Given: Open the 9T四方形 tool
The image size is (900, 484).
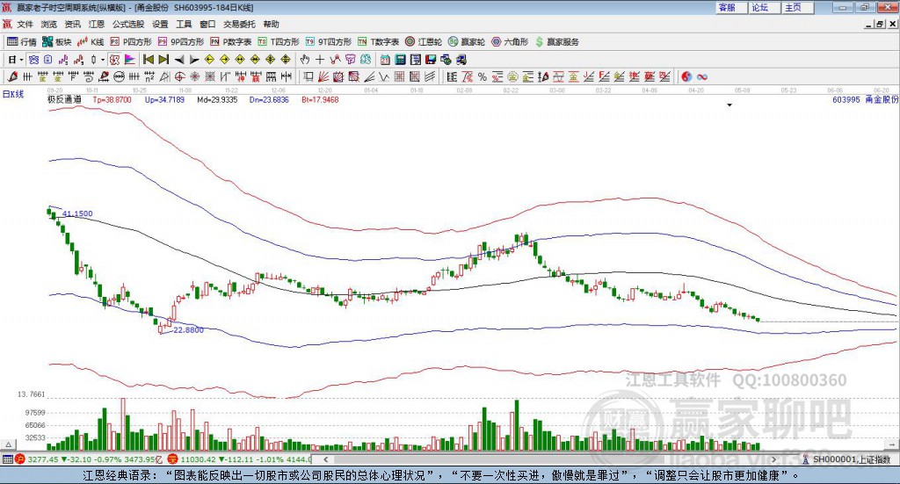Looking at the screenshot, I should click(329, 42).
